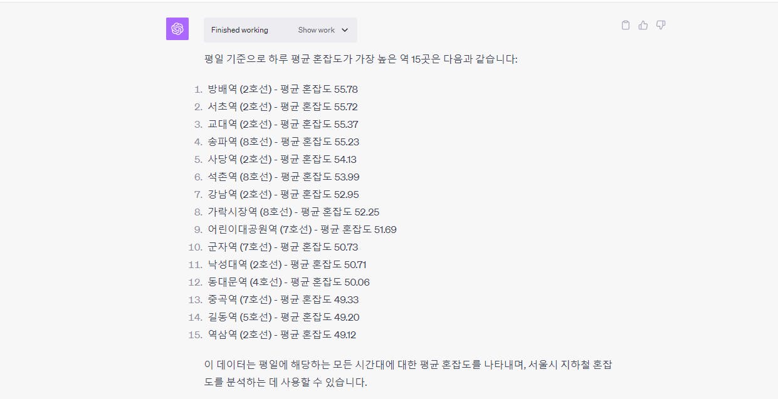778x399 pixels.
Task: Click the closing paragraph starting 이 데이터는
Action: click(x=408, y=373)
